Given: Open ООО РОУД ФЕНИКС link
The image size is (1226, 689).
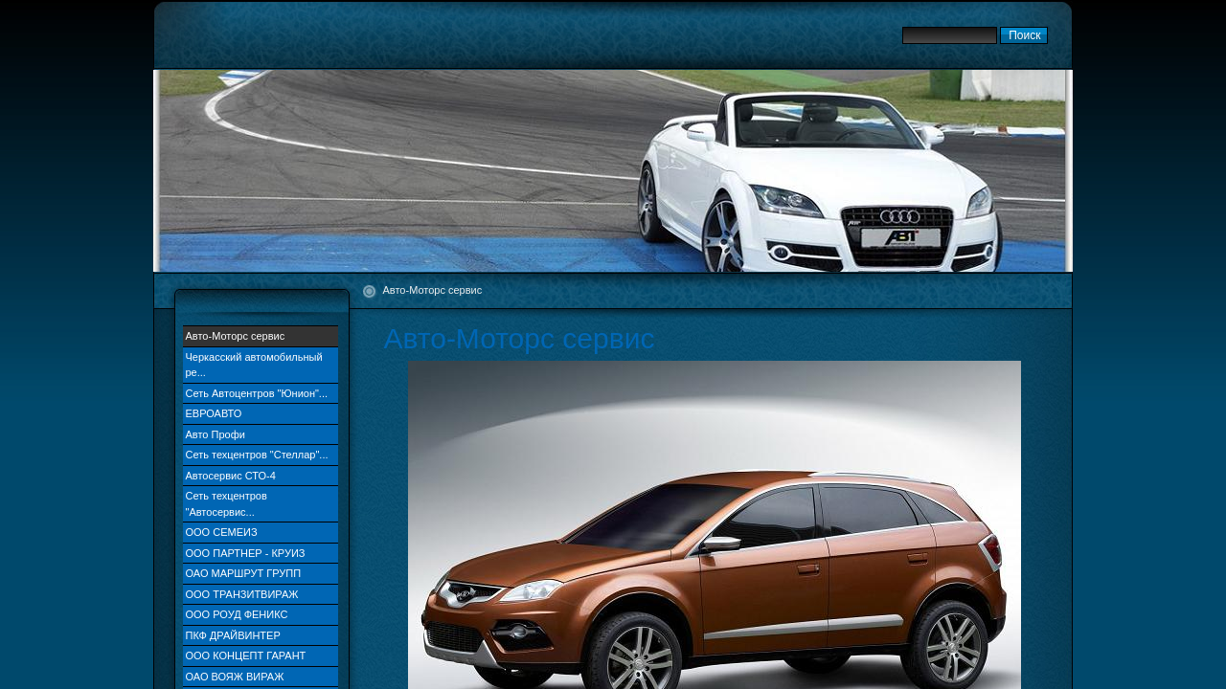Looking at the screenshot, I should point(261,614).
